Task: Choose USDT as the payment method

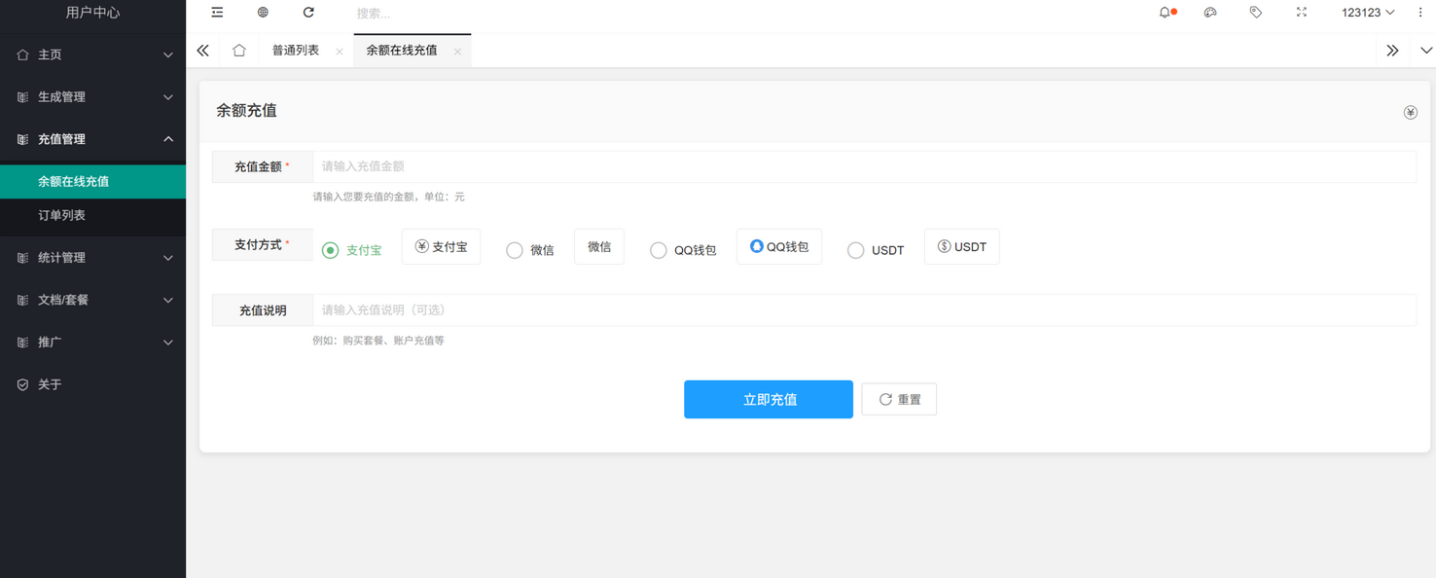Action: pyautogui.click(x=855, y=250)
